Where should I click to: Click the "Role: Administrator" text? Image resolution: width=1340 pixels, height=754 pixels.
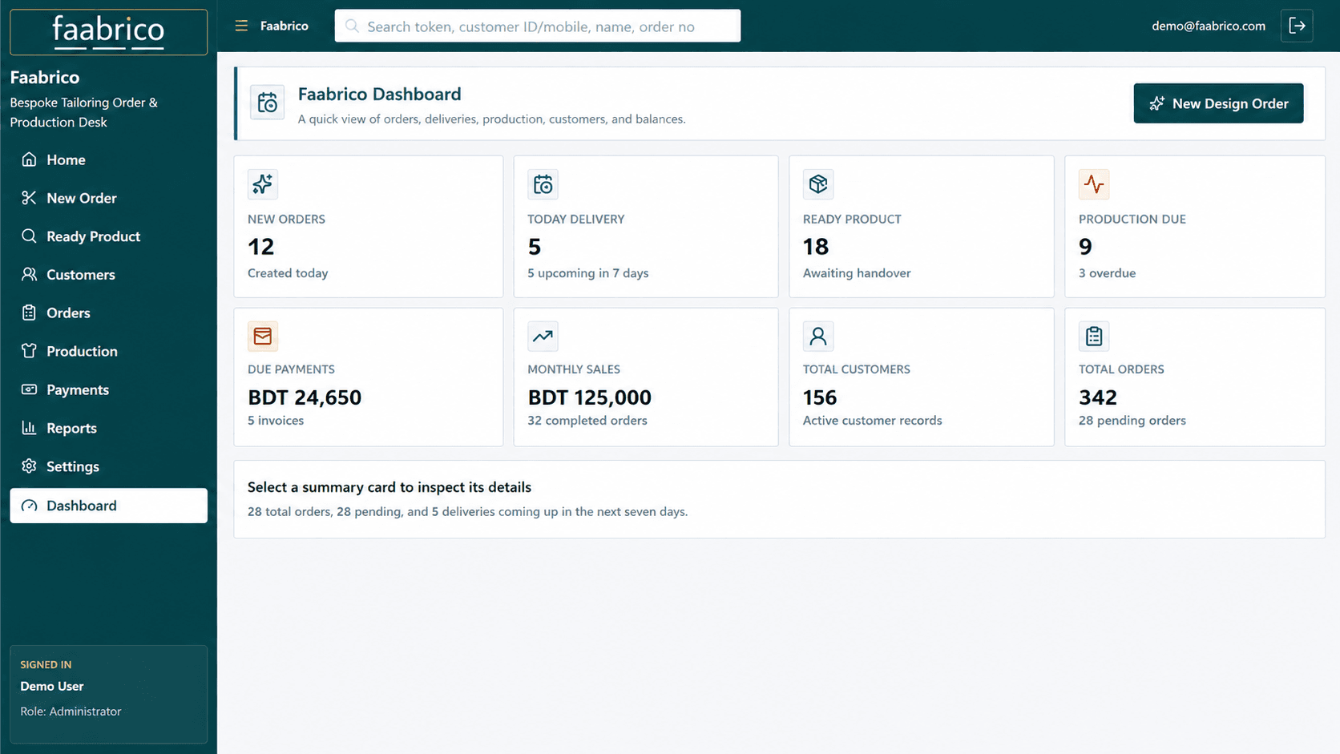(71, 712)
